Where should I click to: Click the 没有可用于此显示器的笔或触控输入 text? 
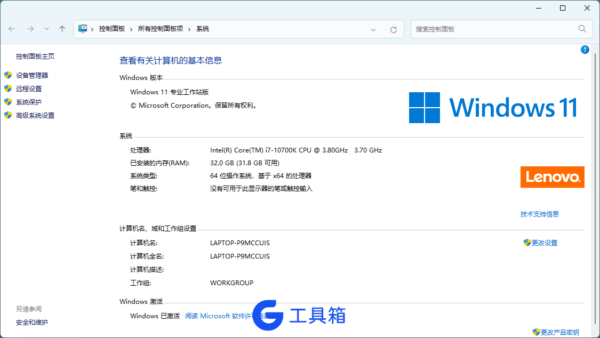pos(261,189)
